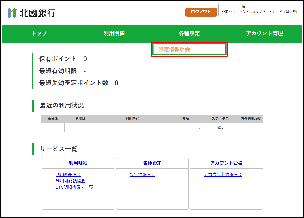This screenshot has width=304, height=218.
Task: Open アカウント管理 in the green navigation bar
Action: coord(264,34)
